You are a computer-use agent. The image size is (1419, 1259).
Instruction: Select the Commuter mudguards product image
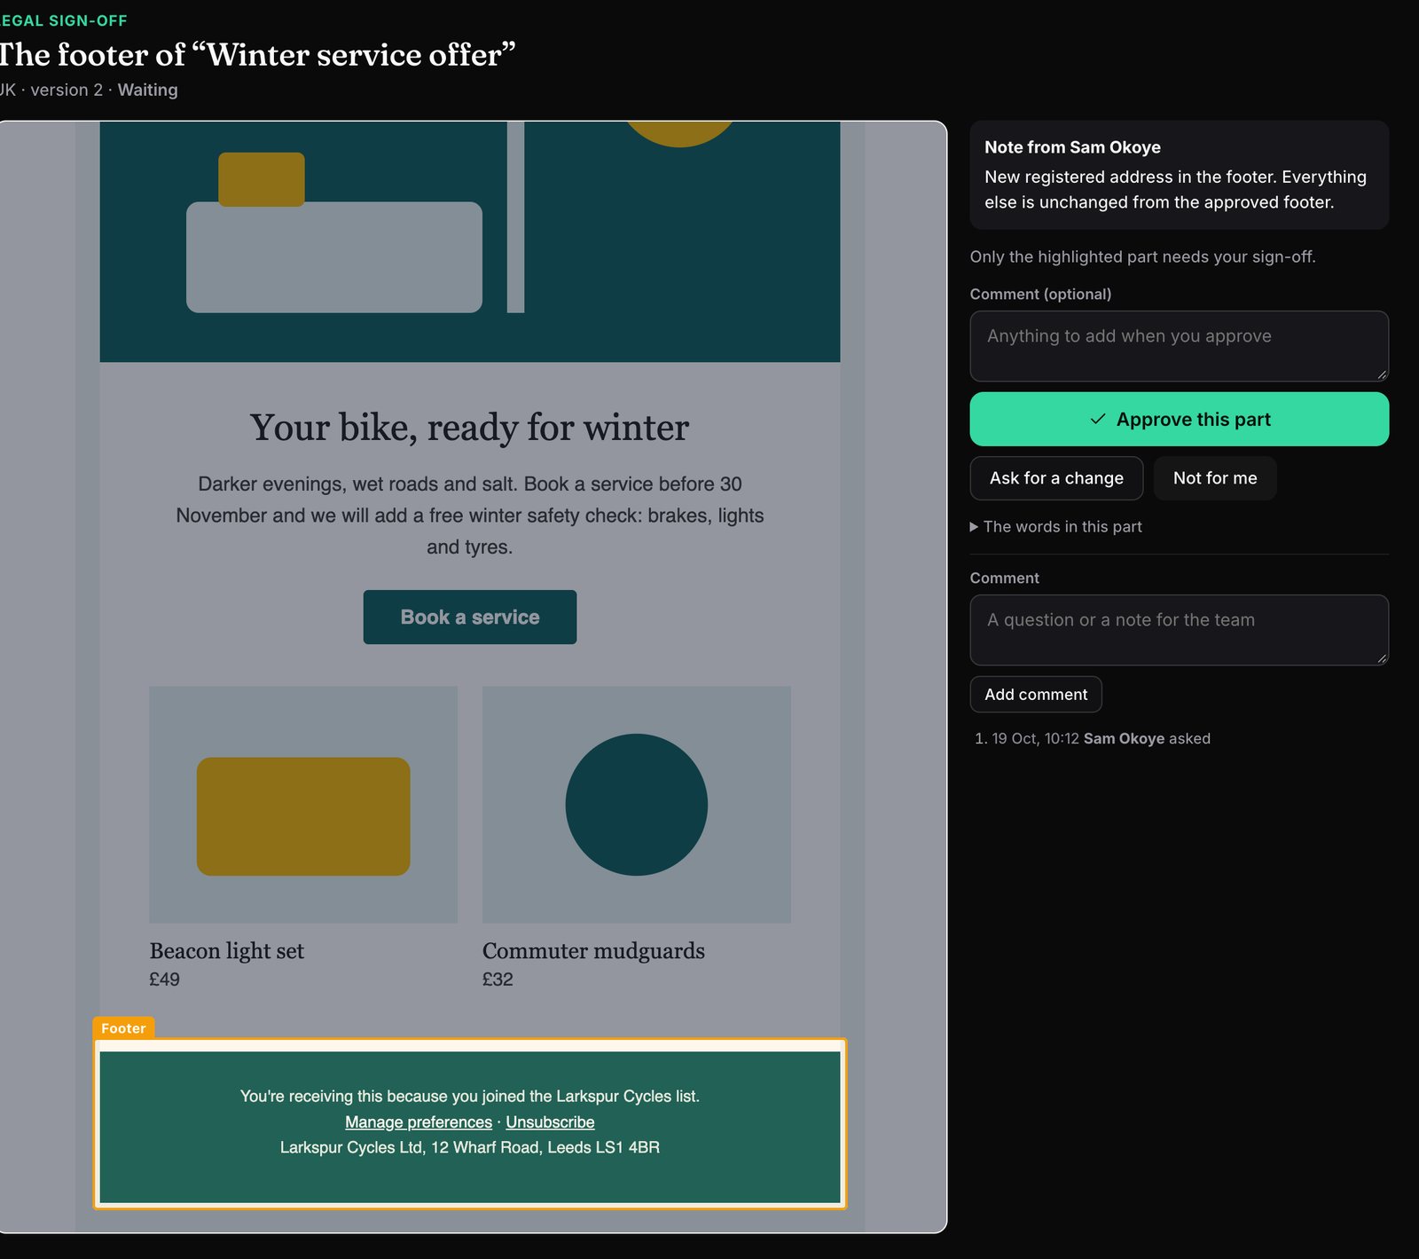coord(637,805)
